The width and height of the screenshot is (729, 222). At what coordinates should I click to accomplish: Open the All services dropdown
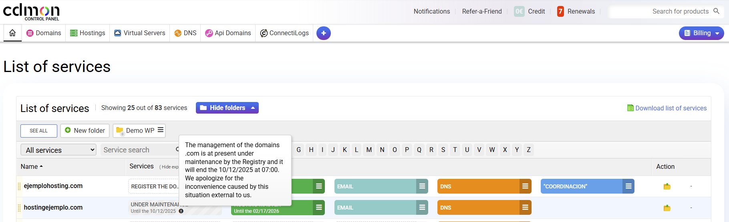click(x=58, y=150)
